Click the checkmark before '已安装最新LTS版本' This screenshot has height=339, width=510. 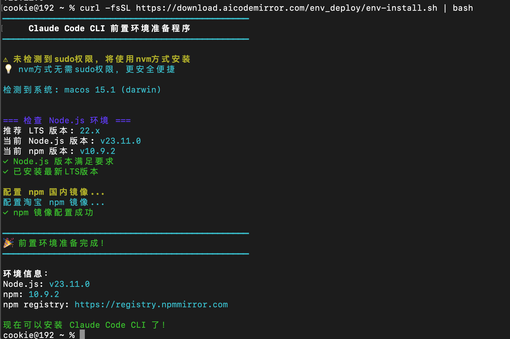pyautogui.click(x=6, y=172)
